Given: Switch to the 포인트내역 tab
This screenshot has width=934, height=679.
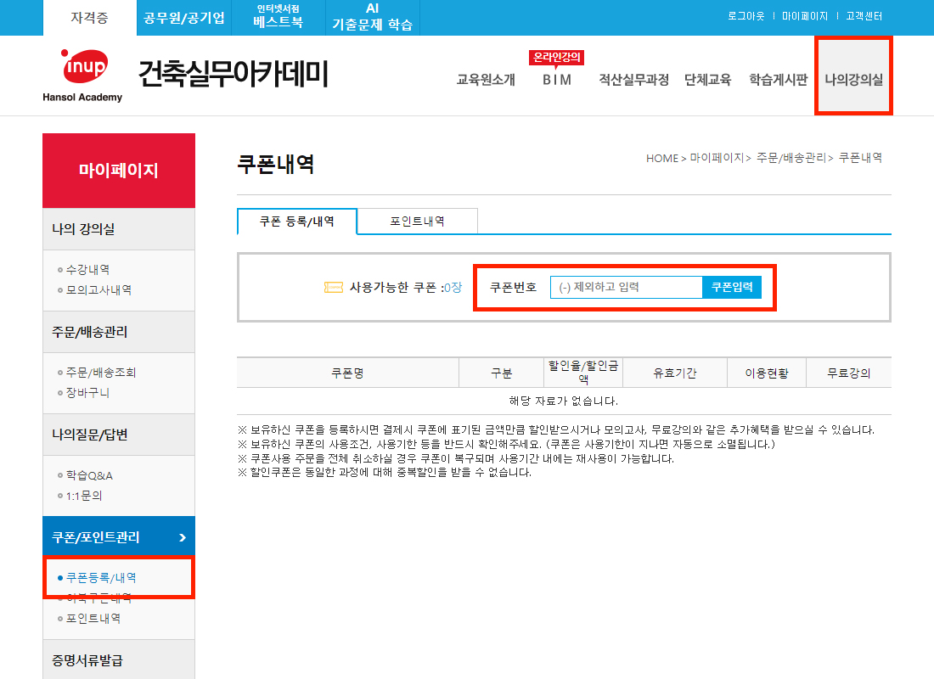Looking at the screenshot, I should pos(417,222).
